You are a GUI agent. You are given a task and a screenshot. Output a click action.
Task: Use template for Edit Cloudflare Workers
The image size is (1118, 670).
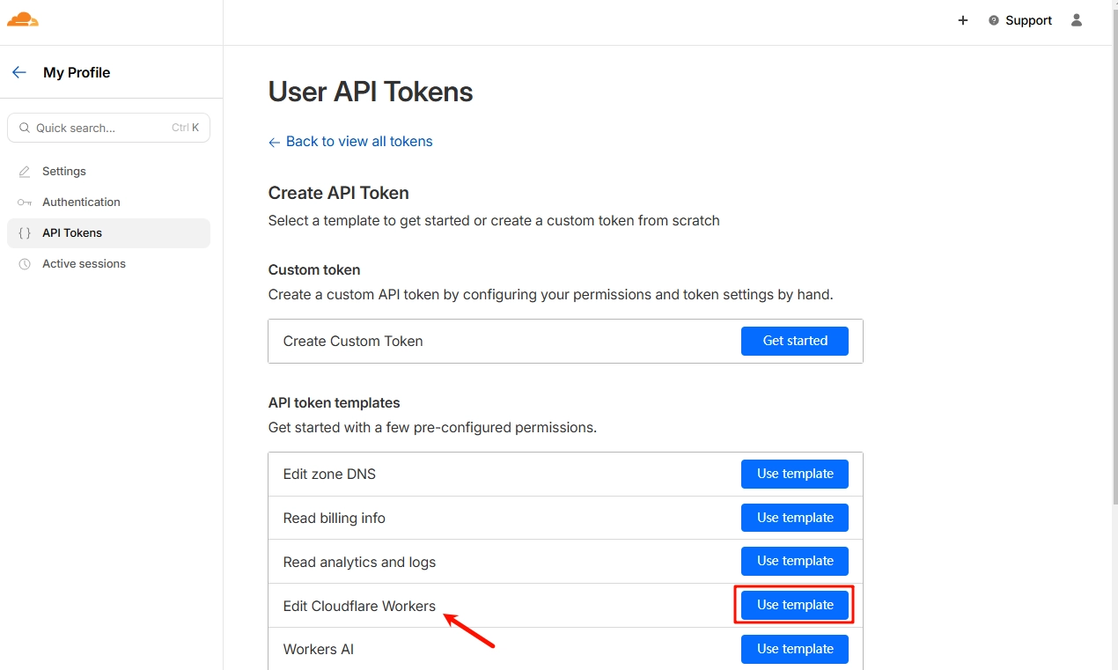click(x=794, y=605)
